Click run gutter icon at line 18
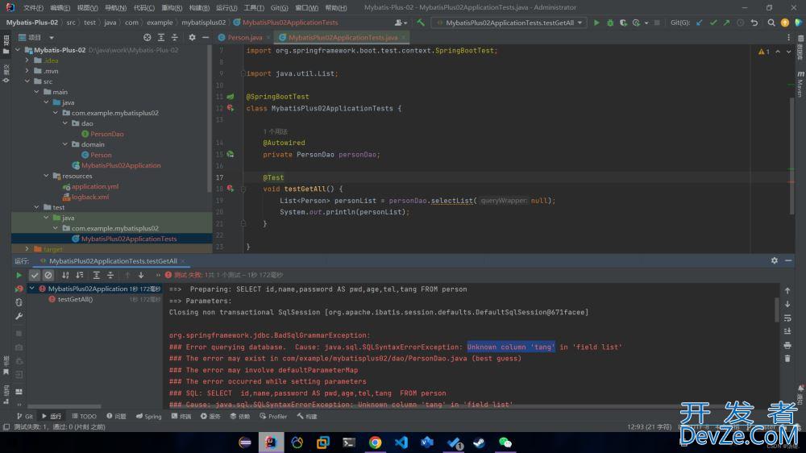This screenshot has height=453, width=806. (x=231, y=189)
